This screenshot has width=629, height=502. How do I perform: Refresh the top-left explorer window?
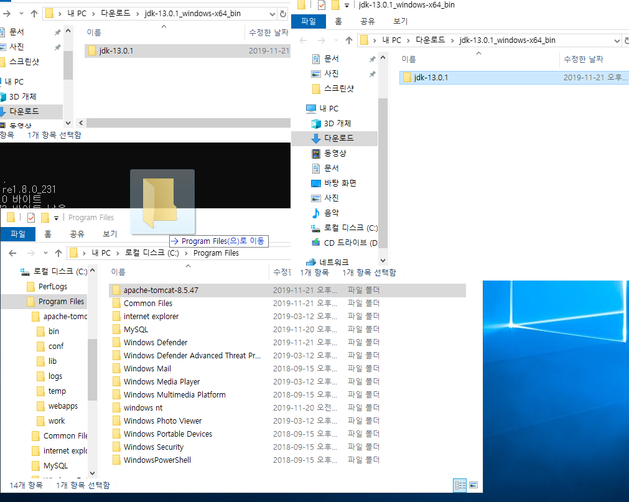283,14
